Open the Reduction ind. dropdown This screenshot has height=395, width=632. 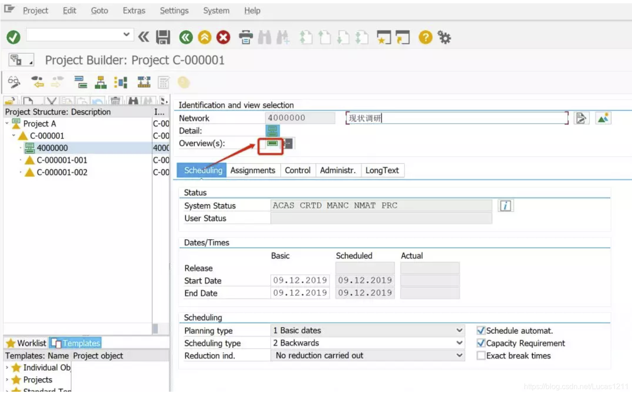[x=459, y=356]
